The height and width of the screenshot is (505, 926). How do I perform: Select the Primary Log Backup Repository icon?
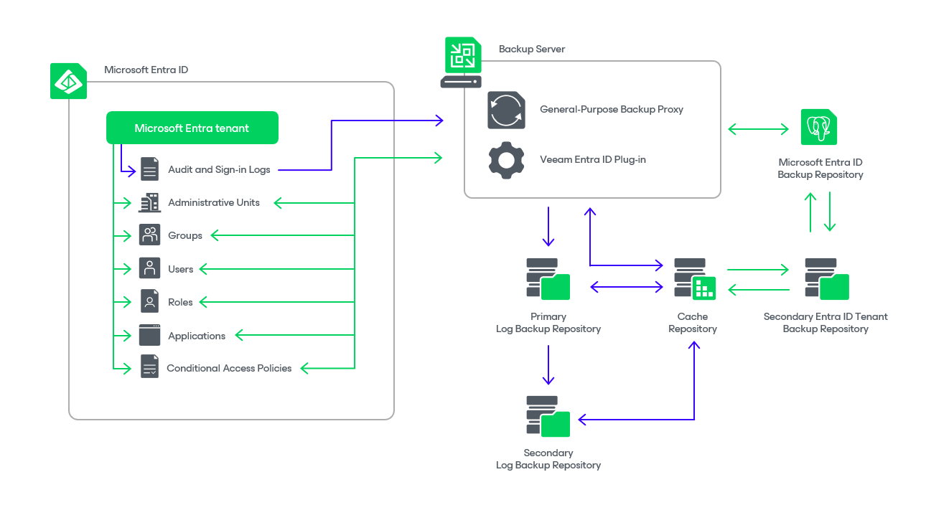[x=548, y=278]
